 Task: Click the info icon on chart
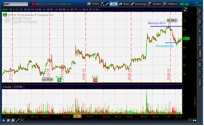(x=5, y=15)
